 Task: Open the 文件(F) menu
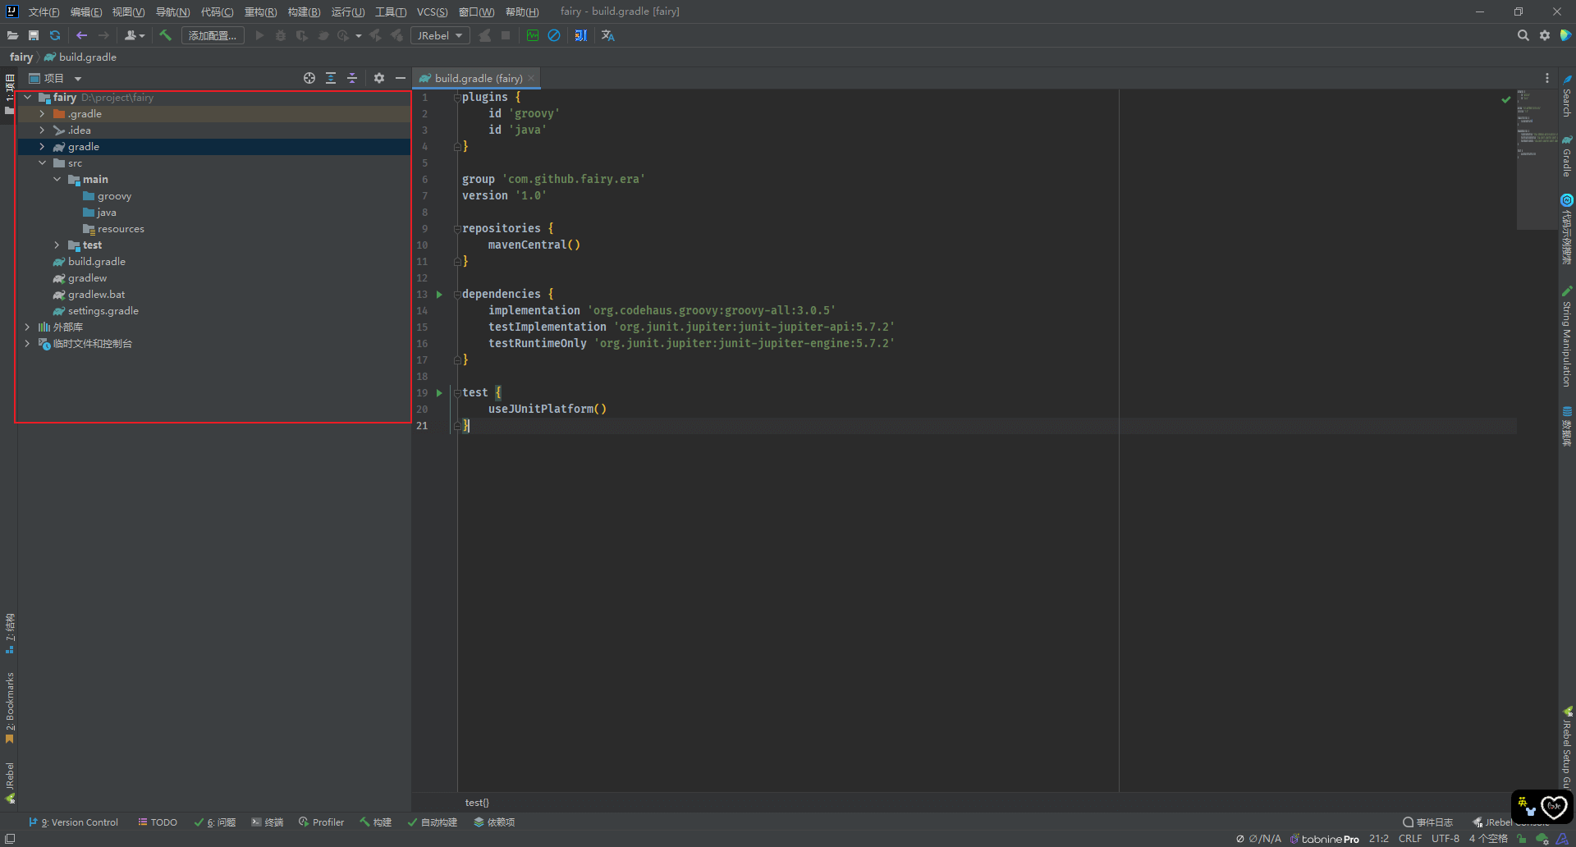(44, 11)
